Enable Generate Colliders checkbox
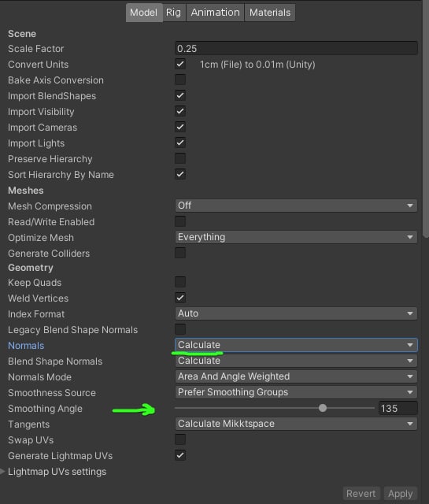This screenshot has height=504, width=429. (180, 253)
